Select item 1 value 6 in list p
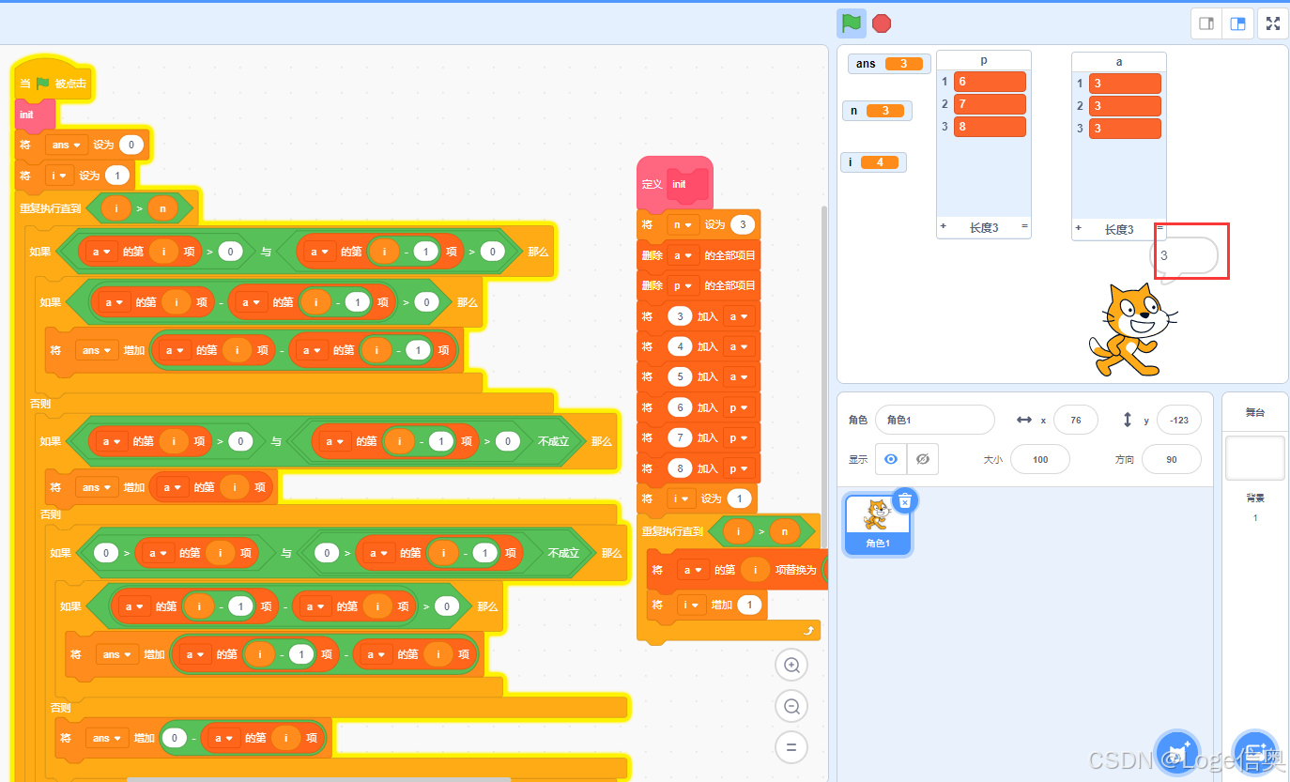The height and width of the screenshot is (782, 1290). point(990,82)
